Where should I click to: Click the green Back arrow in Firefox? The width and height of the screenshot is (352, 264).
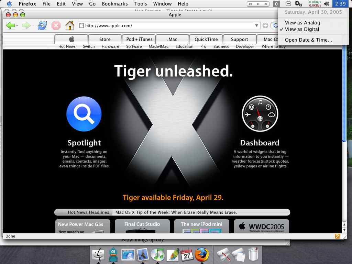click(10, 25)
